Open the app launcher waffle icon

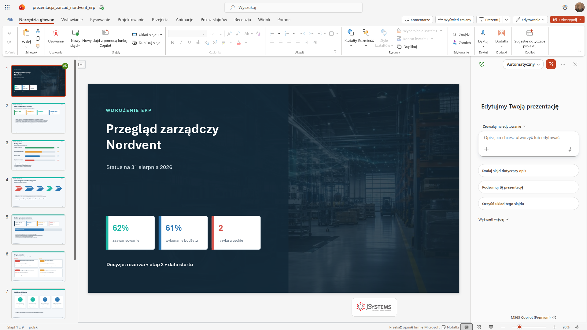[7, 7]
